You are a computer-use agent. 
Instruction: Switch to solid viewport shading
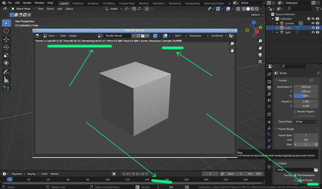tap(248, 9)
